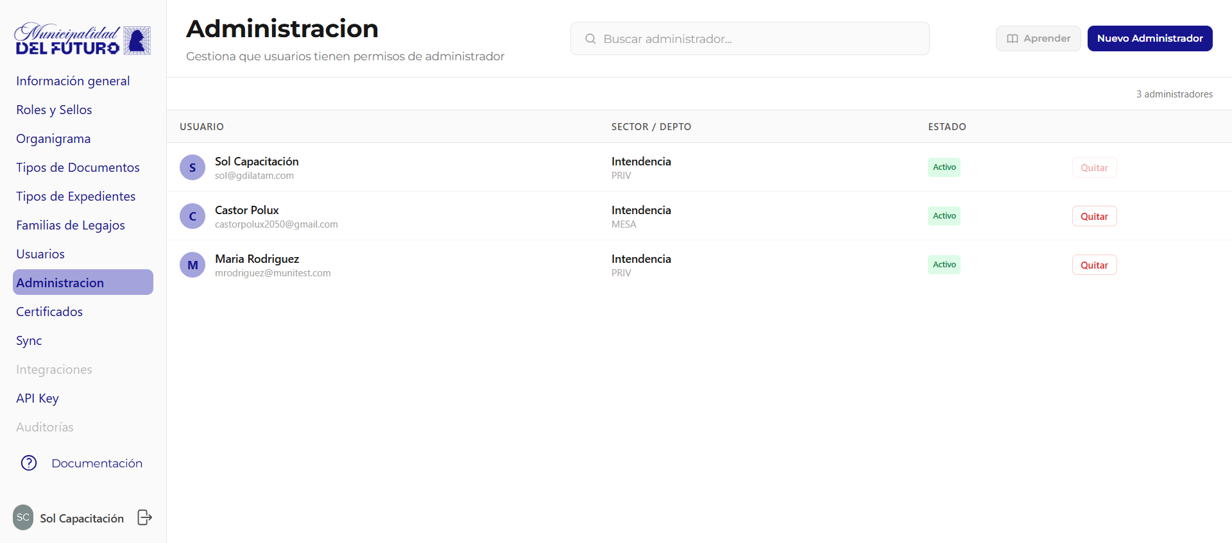Open the API Key page
The image size is (1232, 543).
point(37,398)
